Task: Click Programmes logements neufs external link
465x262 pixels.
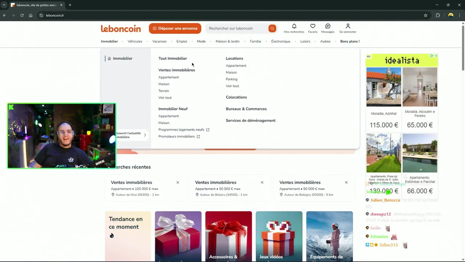Action: click(184, 130)
